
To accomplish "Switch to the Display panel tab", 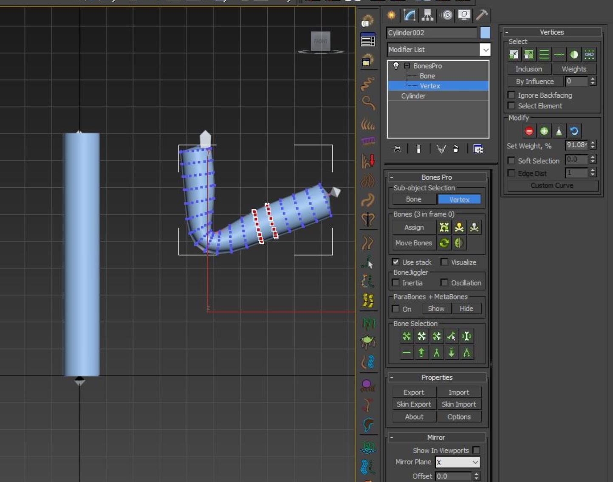I will 464,15.
